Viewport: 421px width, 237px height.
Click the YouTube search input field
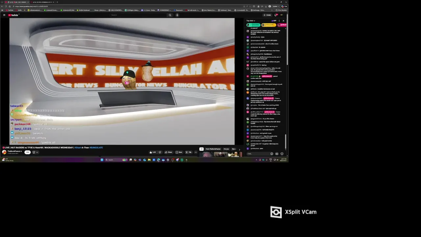coord(138,15)
